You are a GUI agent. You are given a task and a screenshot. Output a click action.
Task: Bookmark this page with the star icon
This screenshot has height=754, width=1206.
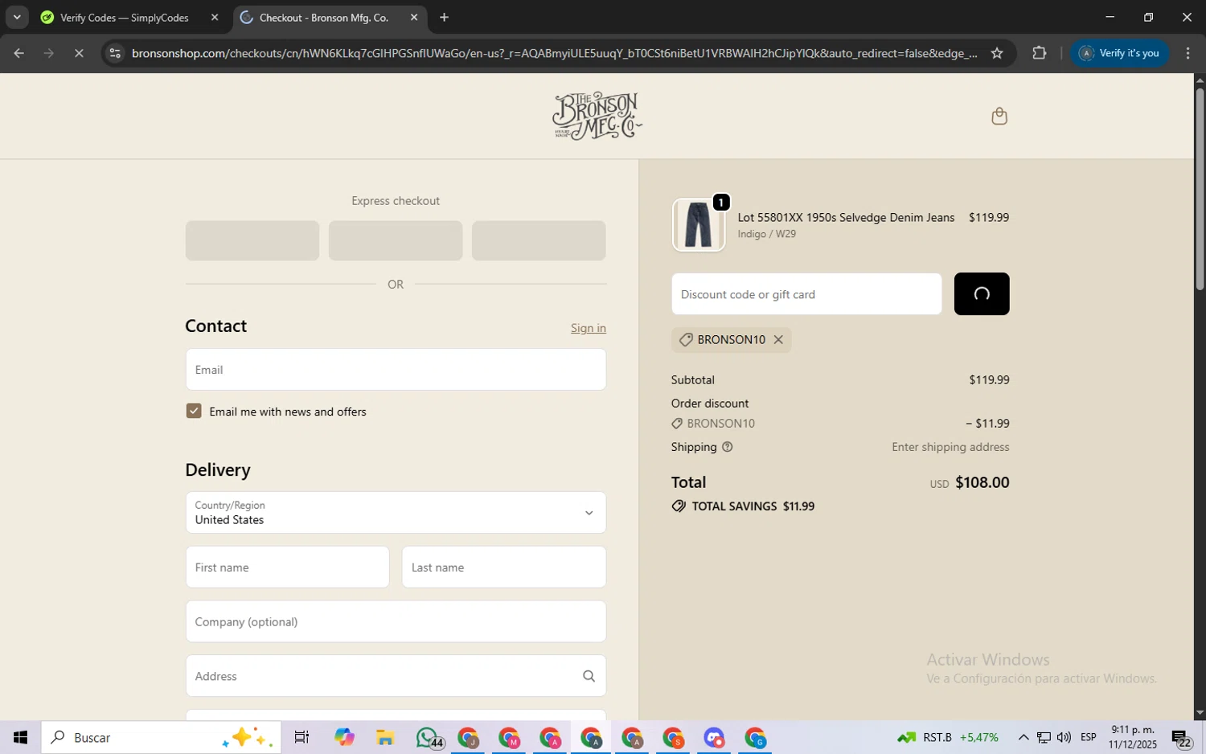pyautogui.click(x=997, y=53)
